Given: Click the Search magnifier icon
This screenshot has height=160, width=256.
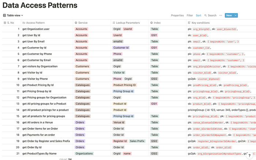Looking at the screenshot, I should pos(206,15).
